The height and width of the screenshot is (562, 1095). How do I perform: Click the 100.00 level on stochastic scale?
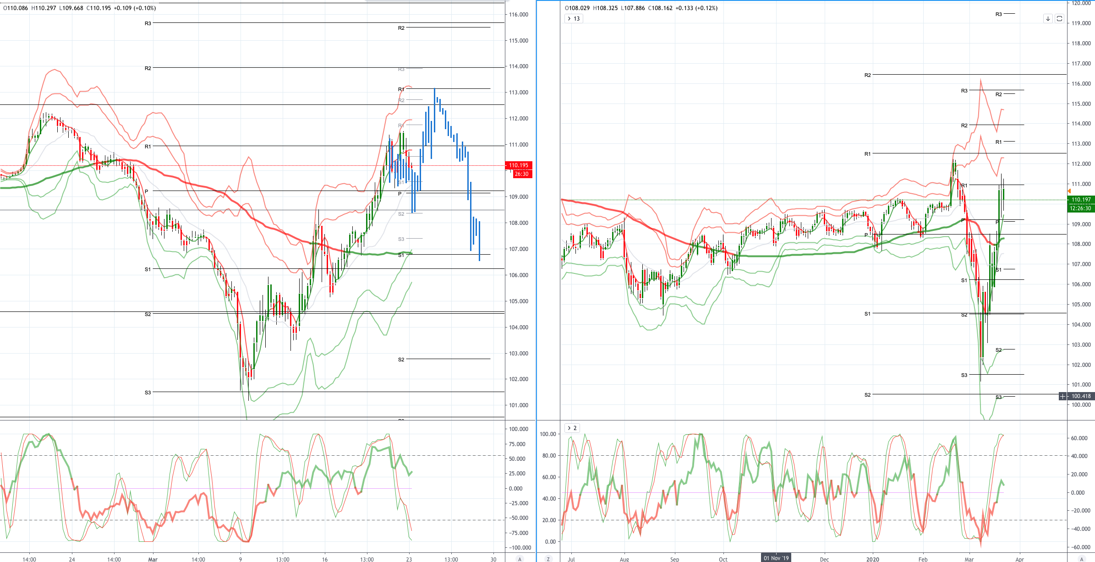coord(548,434)
